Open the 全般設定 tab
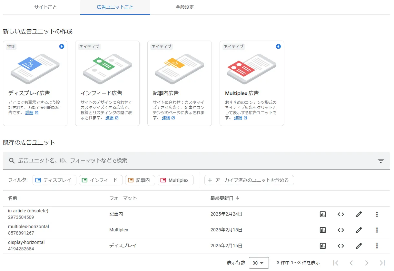 [x=185, y=7]
